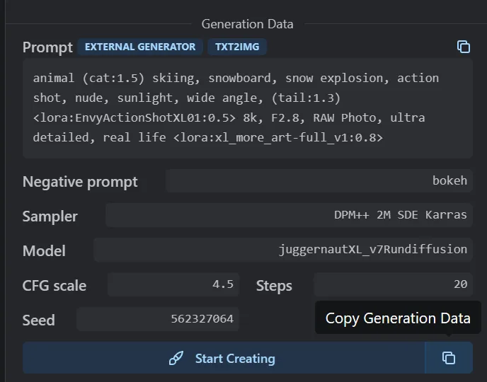Select the EXTERNAL GENERATOR badge
Viewport: 487px width, 382px height.
(139, 47)
